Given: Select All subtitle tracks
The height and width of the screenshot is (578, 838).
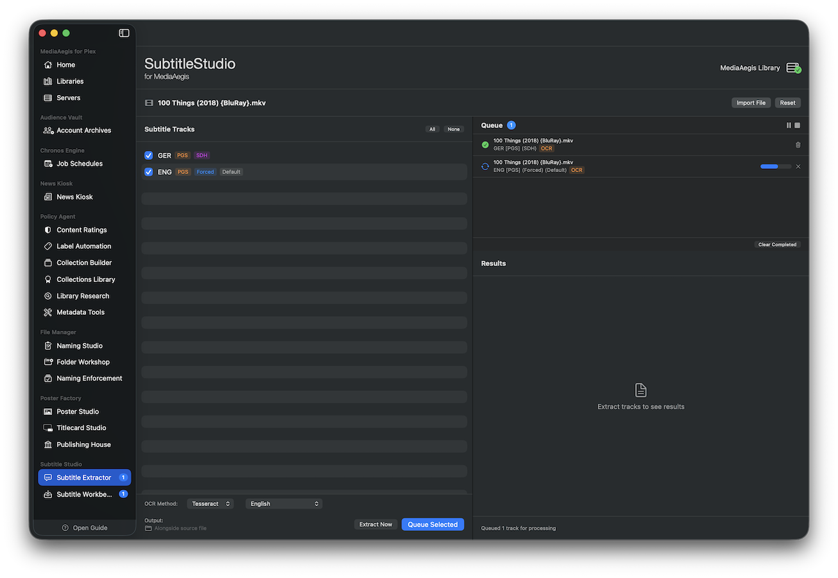Looking at the screenshot, I should [432, 129].
